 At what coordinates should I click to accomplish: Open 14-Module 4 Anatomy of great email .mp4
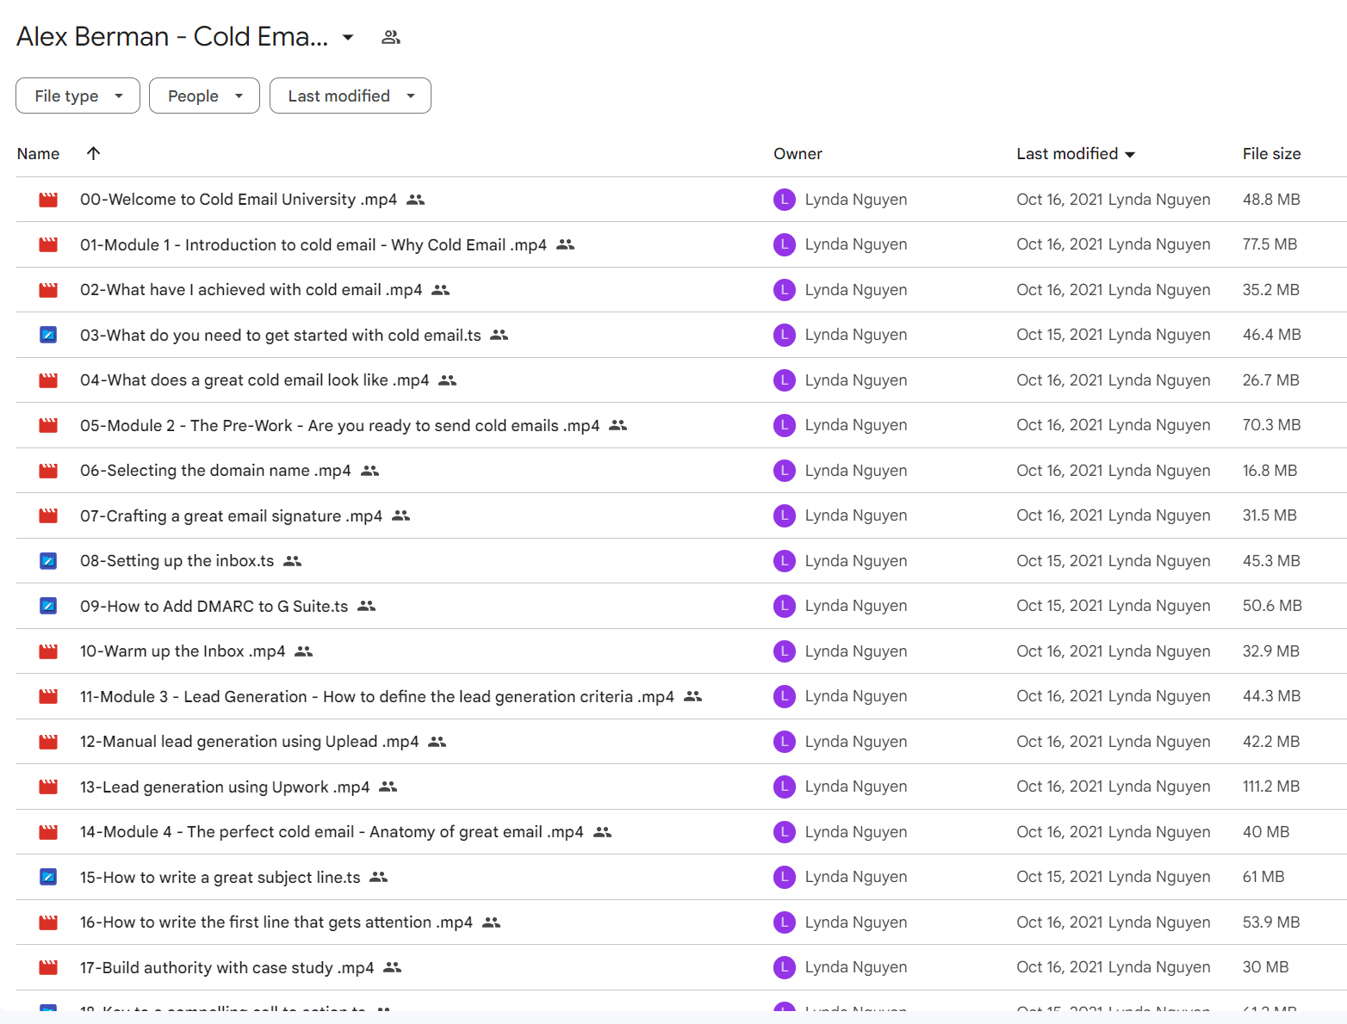(332, 832)
